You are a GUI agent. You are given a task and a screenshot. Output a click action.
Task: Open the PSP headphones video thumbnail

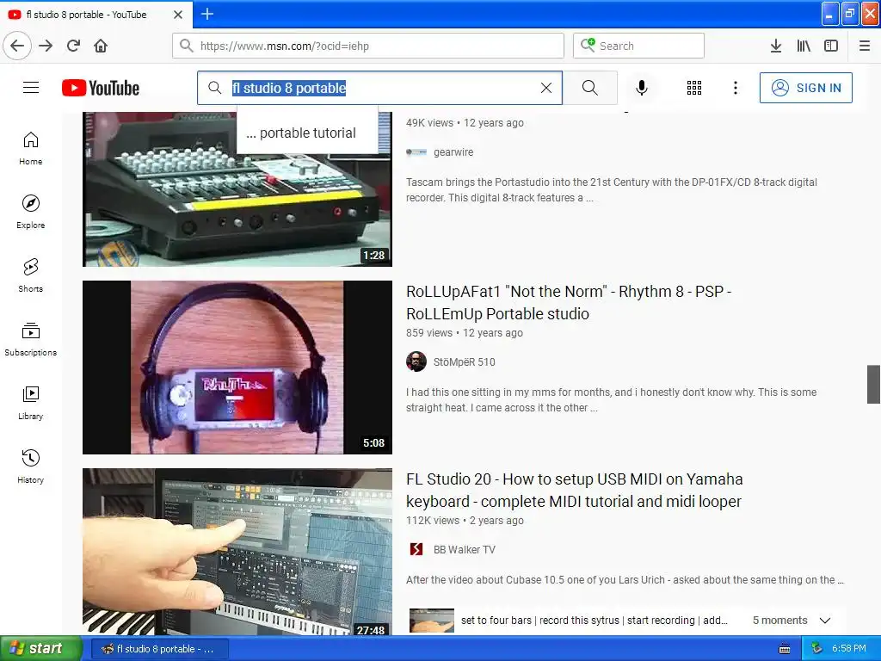237,367
